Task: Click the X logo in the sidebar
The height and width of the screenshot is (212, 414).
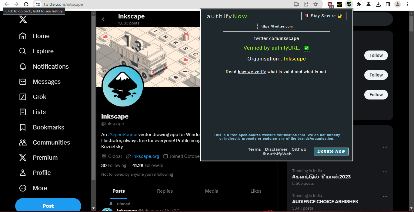Action: click(x=23, y=20)
